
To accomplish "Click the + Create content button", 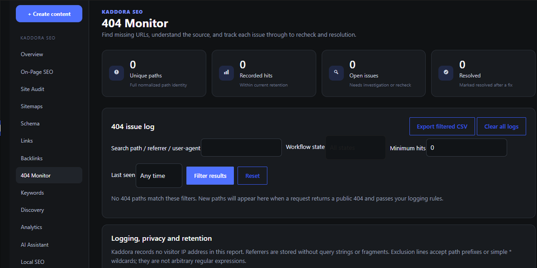I will pos(49,14).
